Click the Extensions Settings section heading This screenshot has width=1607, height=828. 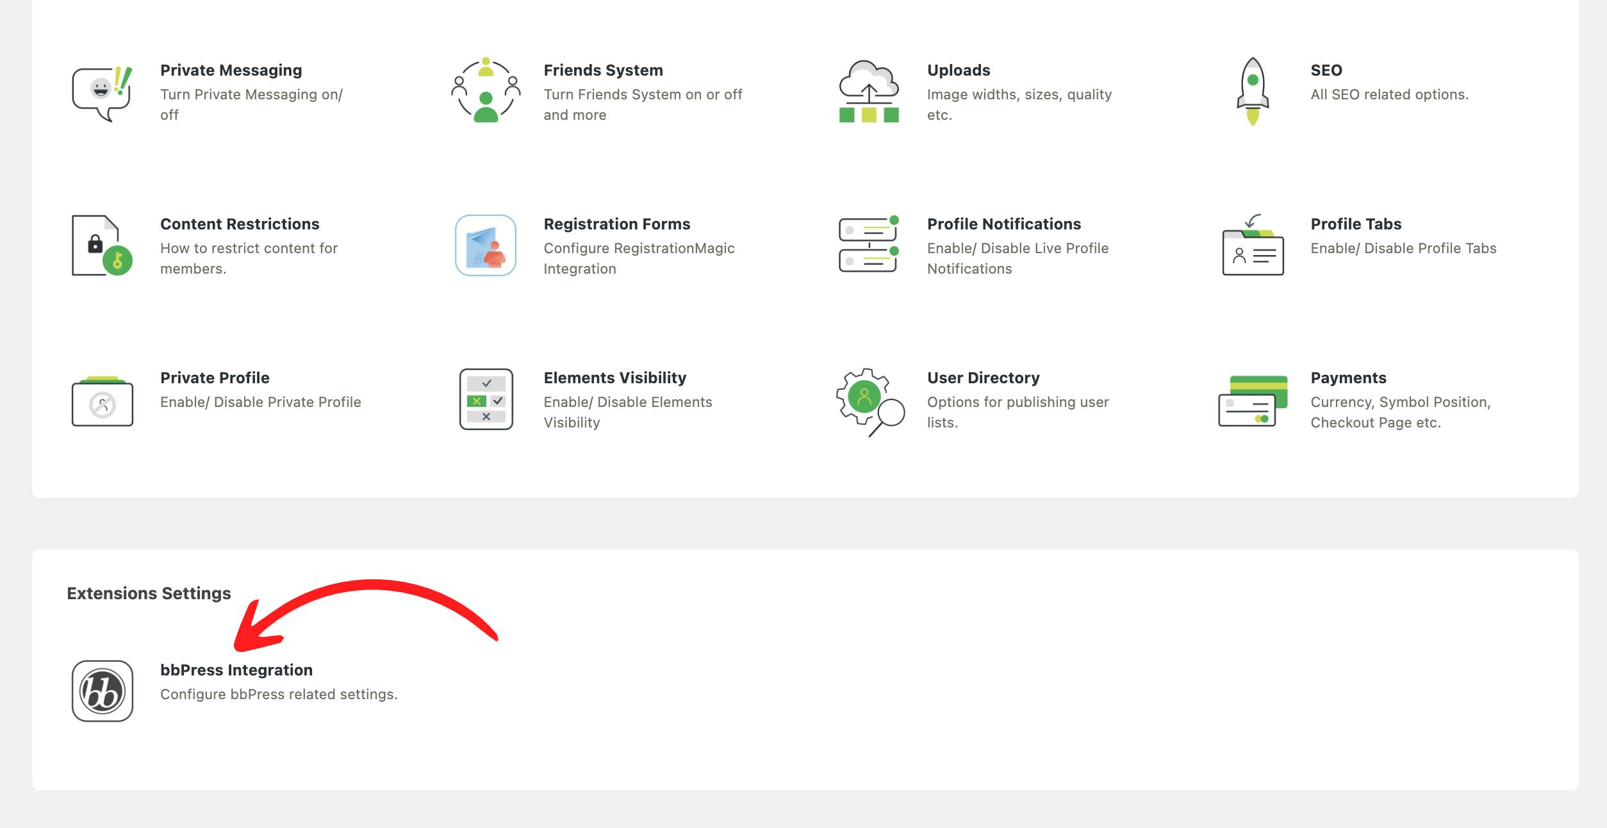point(149,593)
